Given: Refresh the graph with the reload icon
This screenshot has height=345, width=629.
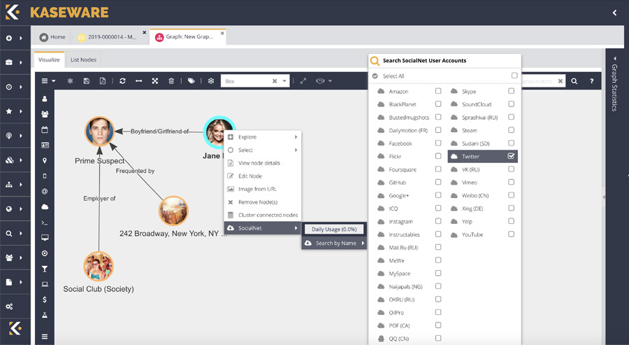Looking at the screenshot, I should [122, 80].
